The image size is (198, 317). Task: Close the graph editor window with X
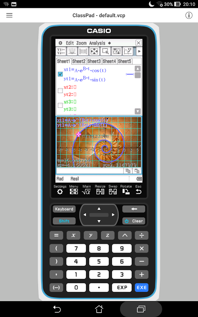(x=138, y=43)
